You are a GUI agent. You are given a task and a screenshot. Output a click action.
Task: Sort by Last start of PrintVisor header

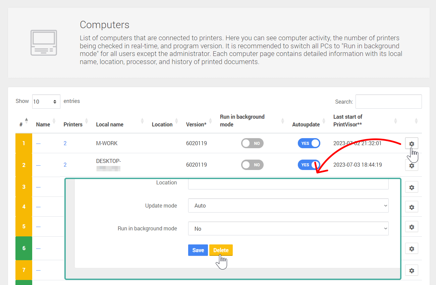click(348, 121)
